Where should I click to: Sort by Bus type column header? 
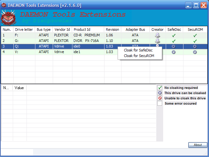pos(44,29)
